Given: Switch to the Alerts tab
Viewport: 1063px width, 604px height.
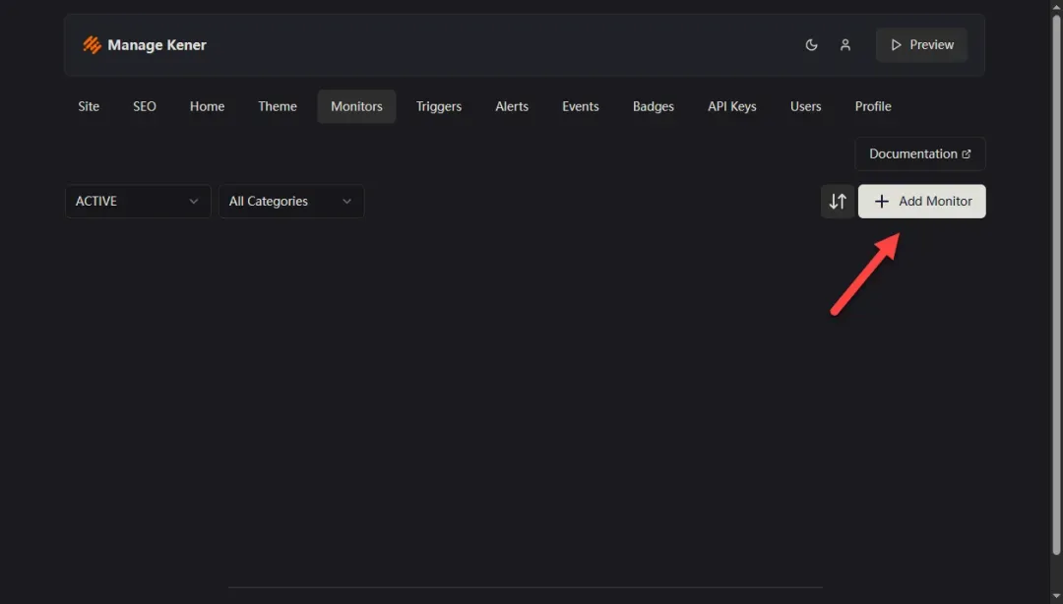Looking at the screenshot, I should (511, 106).
